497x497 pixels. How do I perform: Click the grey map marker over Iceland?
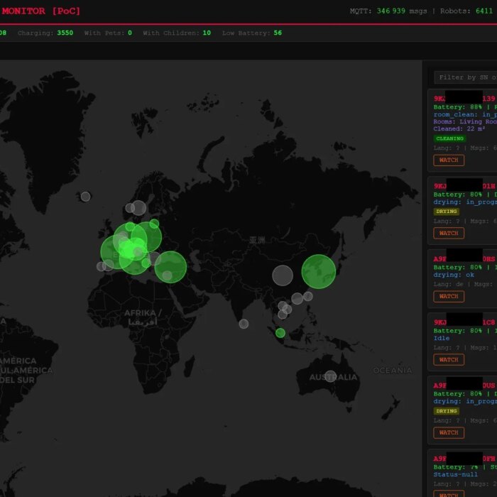[x=86, y=197]
